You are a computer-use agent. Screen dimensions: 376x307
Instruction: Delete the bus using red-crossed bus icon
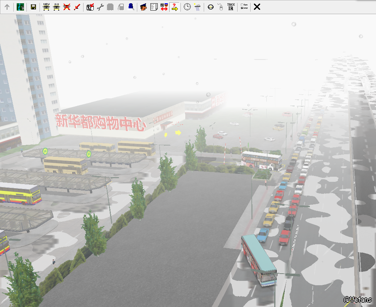(67, 7)
